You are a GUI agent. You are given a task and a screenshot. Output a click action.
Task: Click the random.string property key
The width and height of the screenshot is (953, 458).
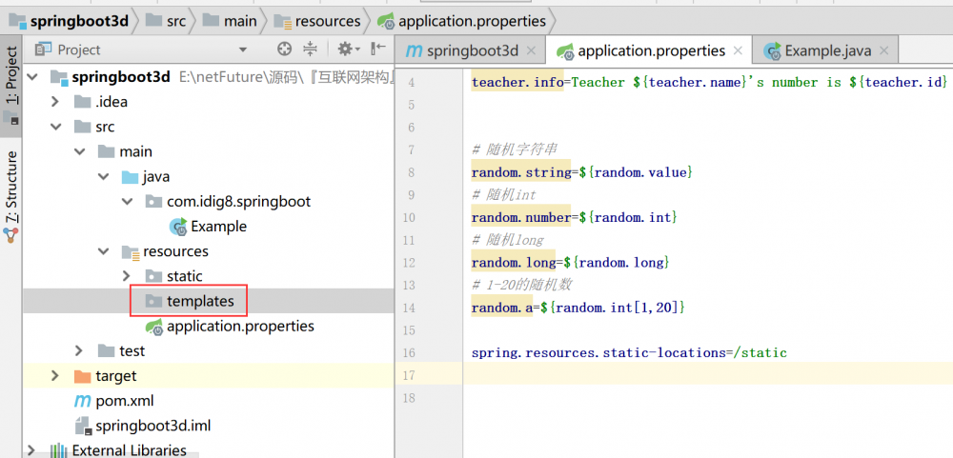click(521, 172)
